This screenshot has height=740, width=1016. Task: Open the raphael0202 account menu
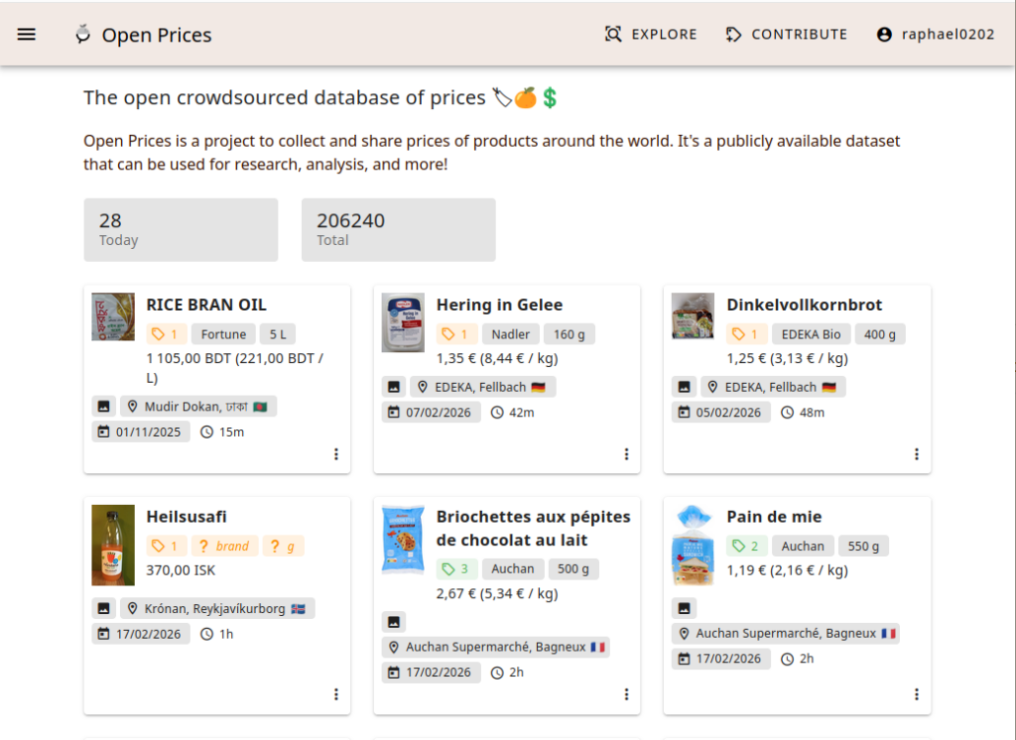point(935,34)
